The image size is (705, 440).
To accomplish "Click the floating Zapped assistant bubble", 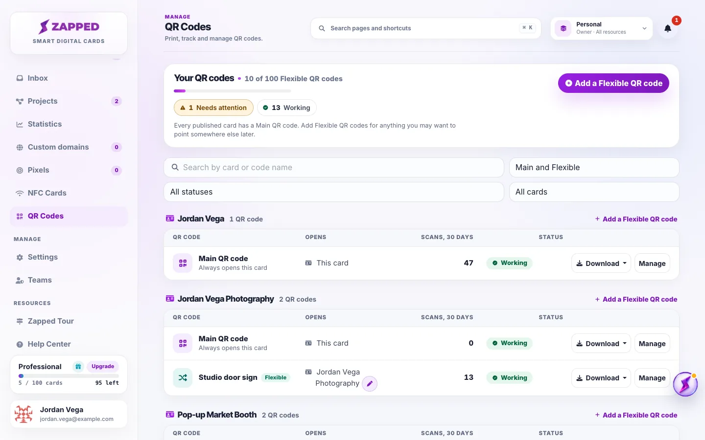I will click(685, 384).
